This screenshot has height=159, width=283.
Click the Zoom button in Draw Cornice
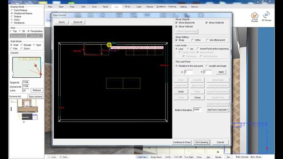click(x=62, y=22)
